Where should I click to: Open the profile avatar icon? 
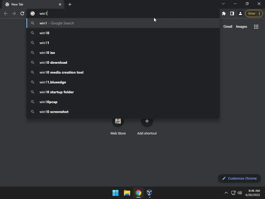tap(240, 13)
